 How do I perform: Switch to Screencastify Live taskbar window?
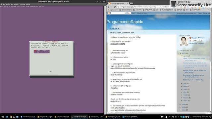coord(114,117)
